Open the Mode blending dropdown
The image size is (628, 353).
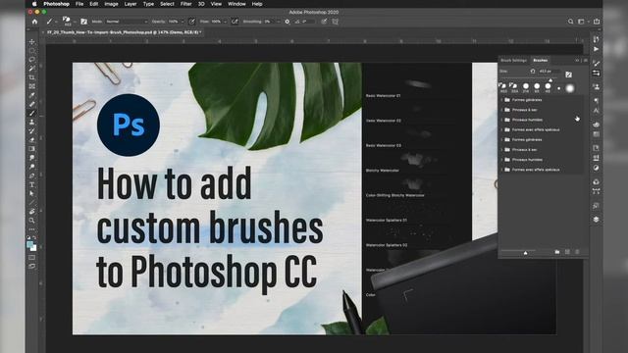pyautogui.click(x=127, y=22)
